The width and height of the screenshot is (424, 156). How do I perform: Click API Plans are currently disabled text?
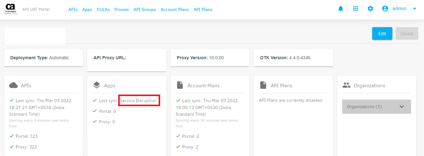(x=291, y=101)
